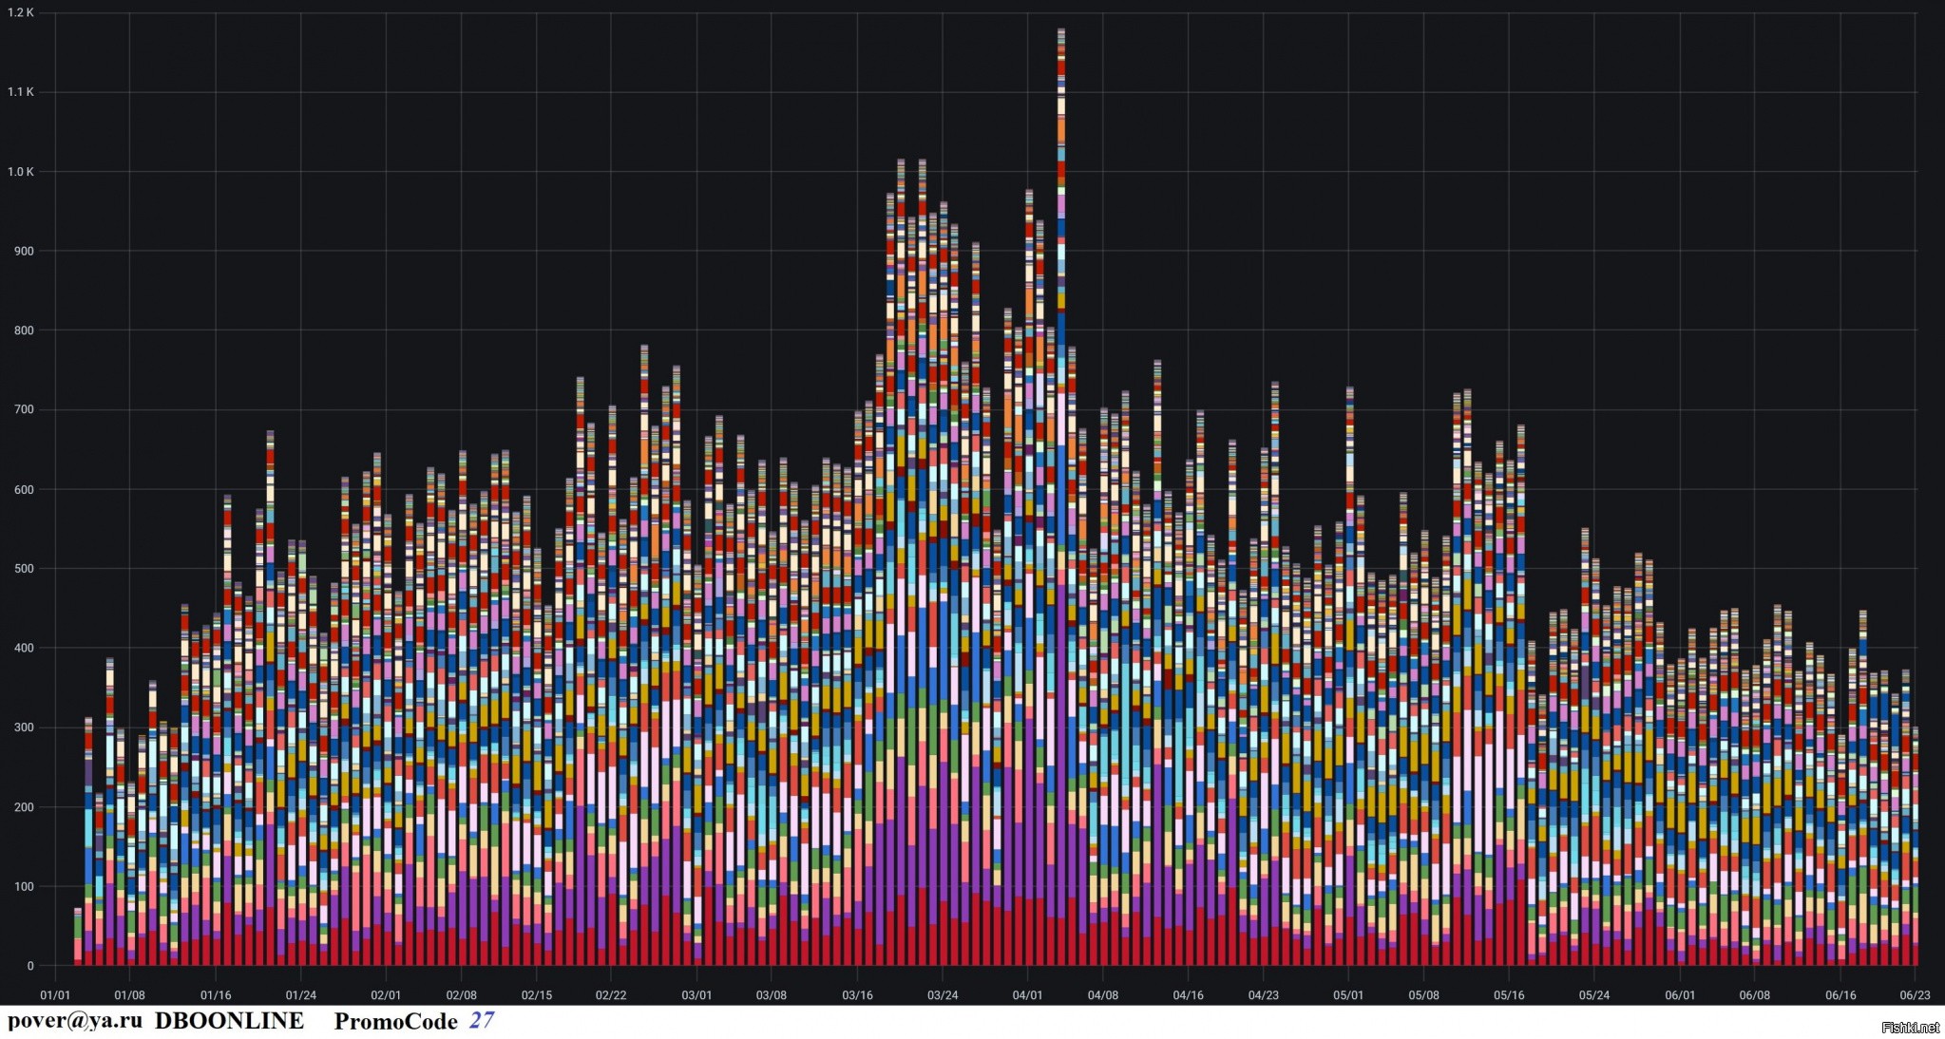The height and width of the screenshot is (1039, 1945).
Task: Click the pover@ya.ru email text
Action: (75, 1021)
